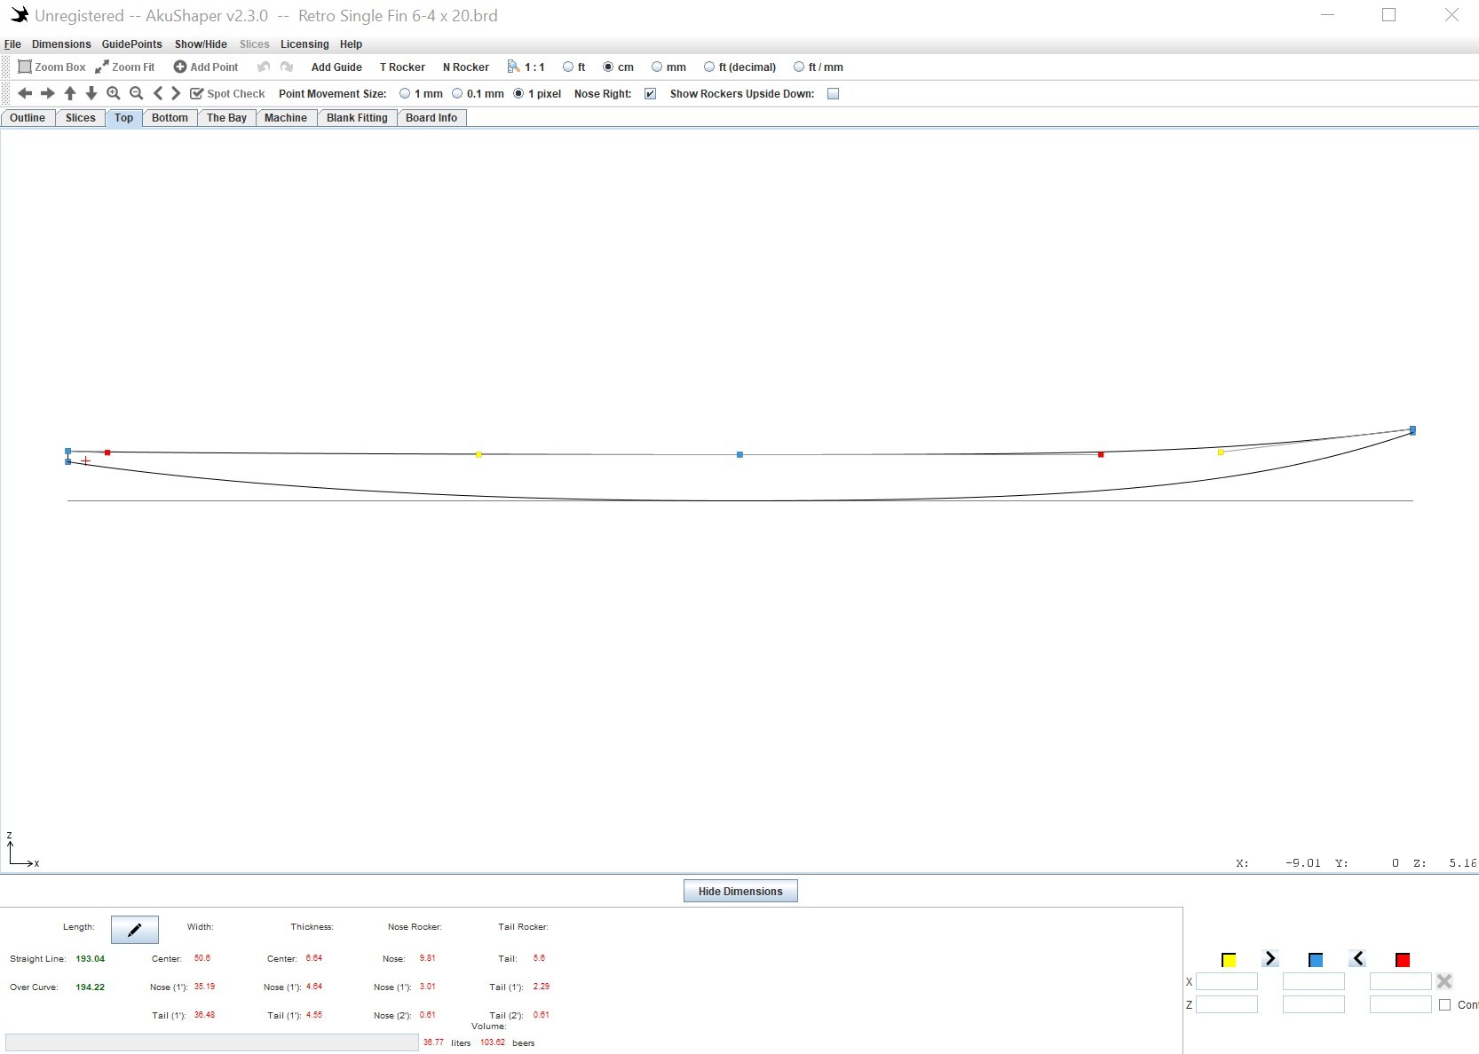
Task: Select blue center control point on top curve
Action: coord(739,454)
